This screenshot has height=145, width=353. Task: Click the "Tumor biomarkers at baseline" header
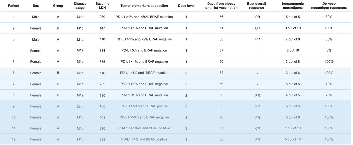click(144, 6)
